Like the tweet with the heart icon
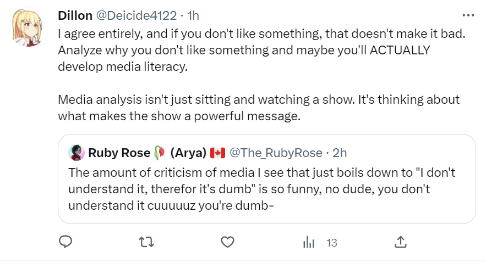 (227, 242)
